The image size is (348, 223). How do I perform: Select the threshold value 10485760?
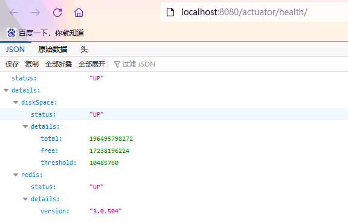pyautogui.click(x=104, y=163)
